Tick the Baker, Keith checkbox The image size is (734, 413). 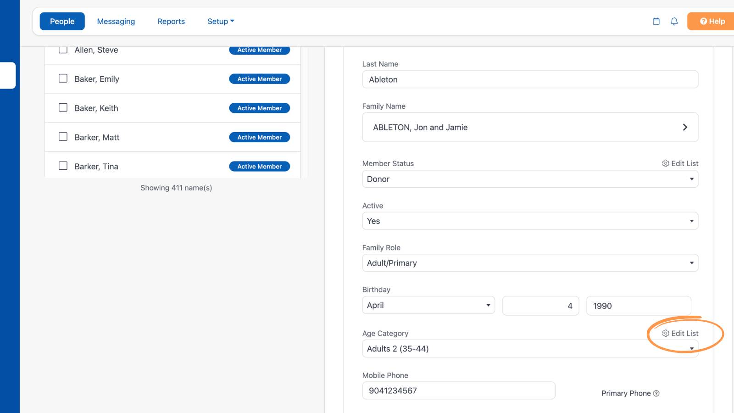coord(63,107)
